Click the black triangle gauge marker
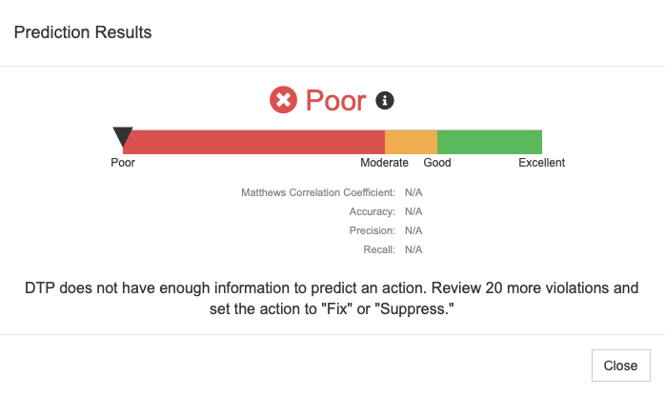The height and width of the screenshot is (396, 665). point(123,136)
